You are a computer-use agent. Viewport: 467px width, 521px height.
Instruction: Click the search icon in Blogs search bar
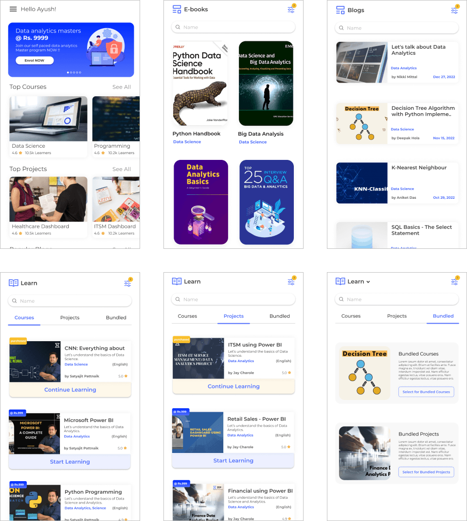pyautogui.click(x=341, y=28)
